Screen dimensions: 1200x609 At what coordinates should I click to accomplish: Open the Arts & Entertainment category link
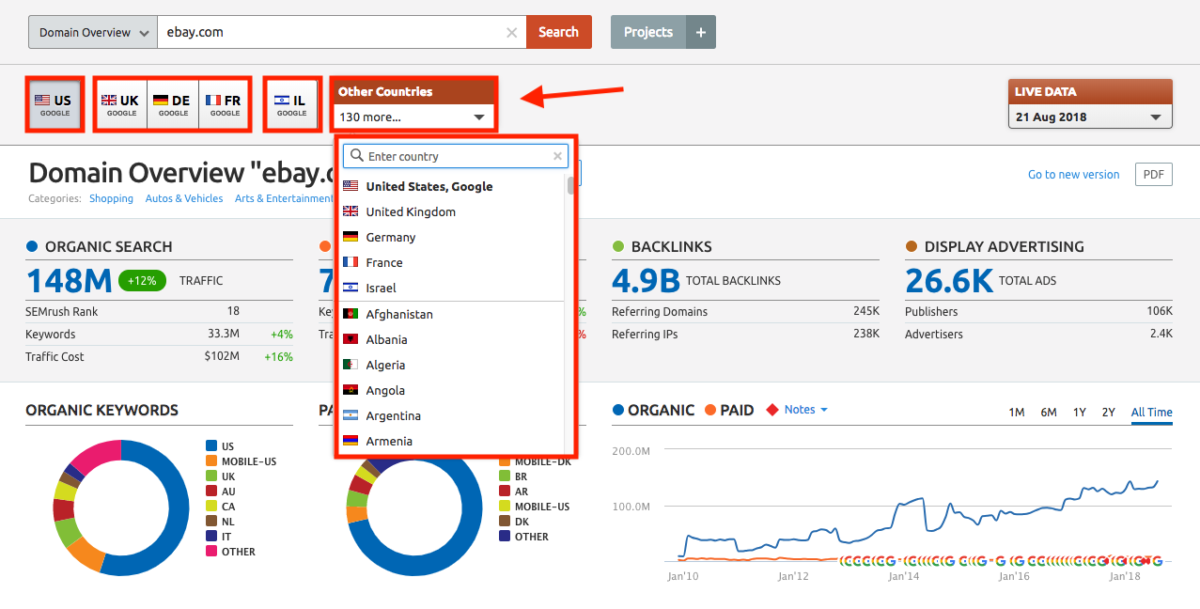pyautogui.click(x=285, y=198)
